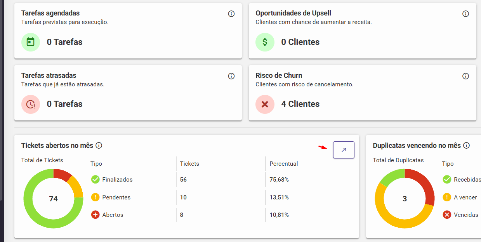Click the Pendentes row label

coord(116,197)
